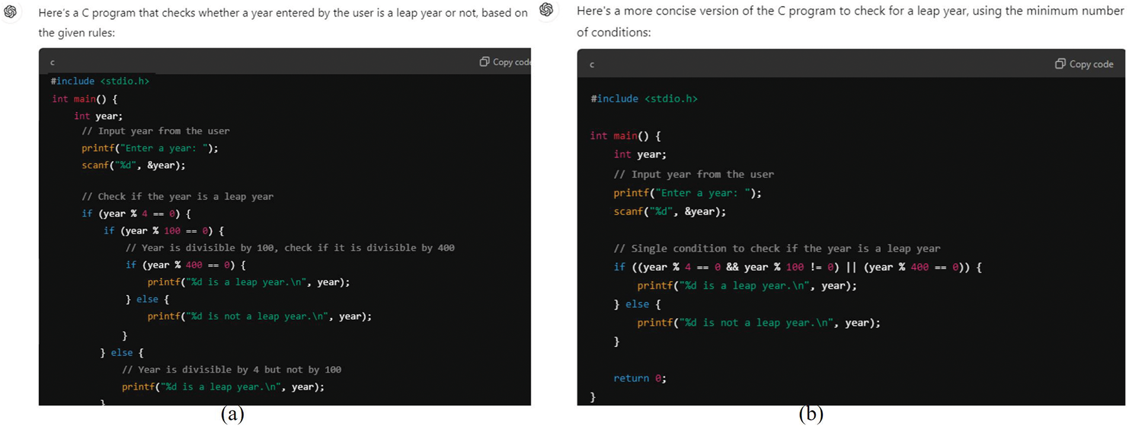
Task: Click the clipboard icon in the left code header
Action: pos(484,62)
